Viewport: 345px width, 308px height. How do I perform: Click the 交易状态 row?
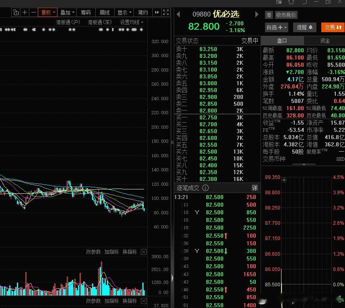pyautogui.click(x=217, y=41)
